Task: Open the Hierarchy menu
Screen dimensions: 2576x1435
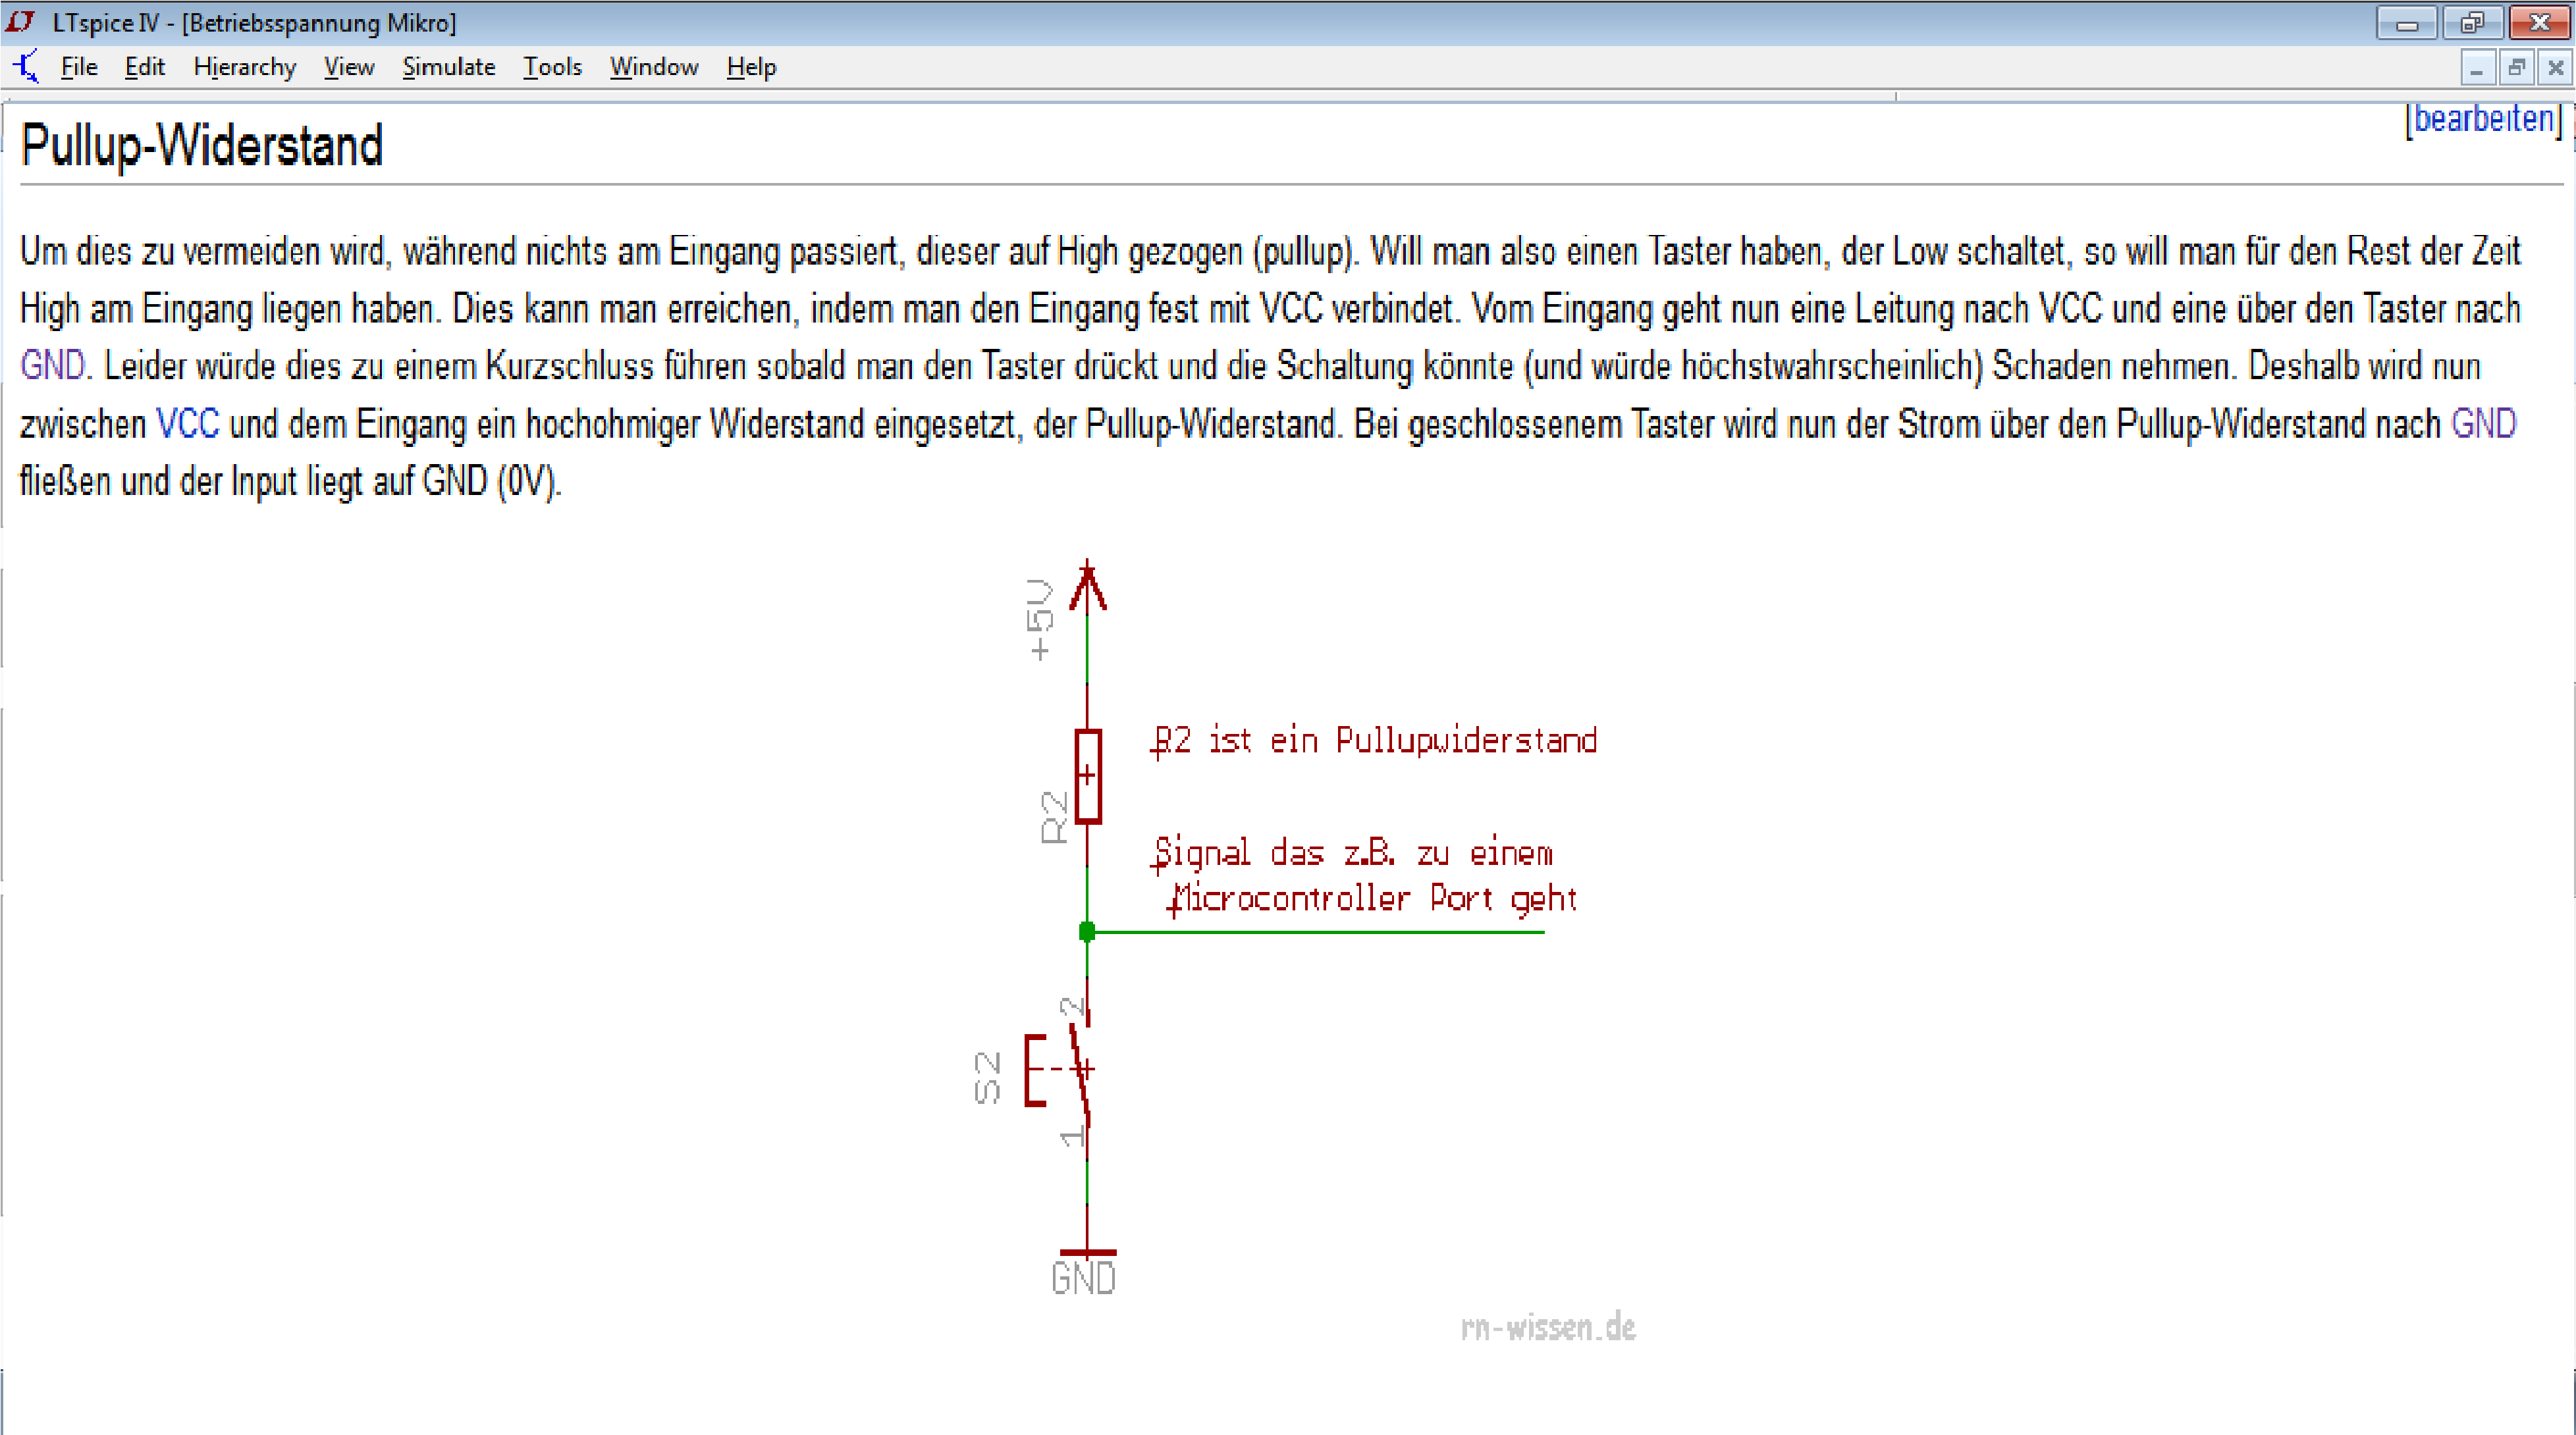Action: (245, 67)
